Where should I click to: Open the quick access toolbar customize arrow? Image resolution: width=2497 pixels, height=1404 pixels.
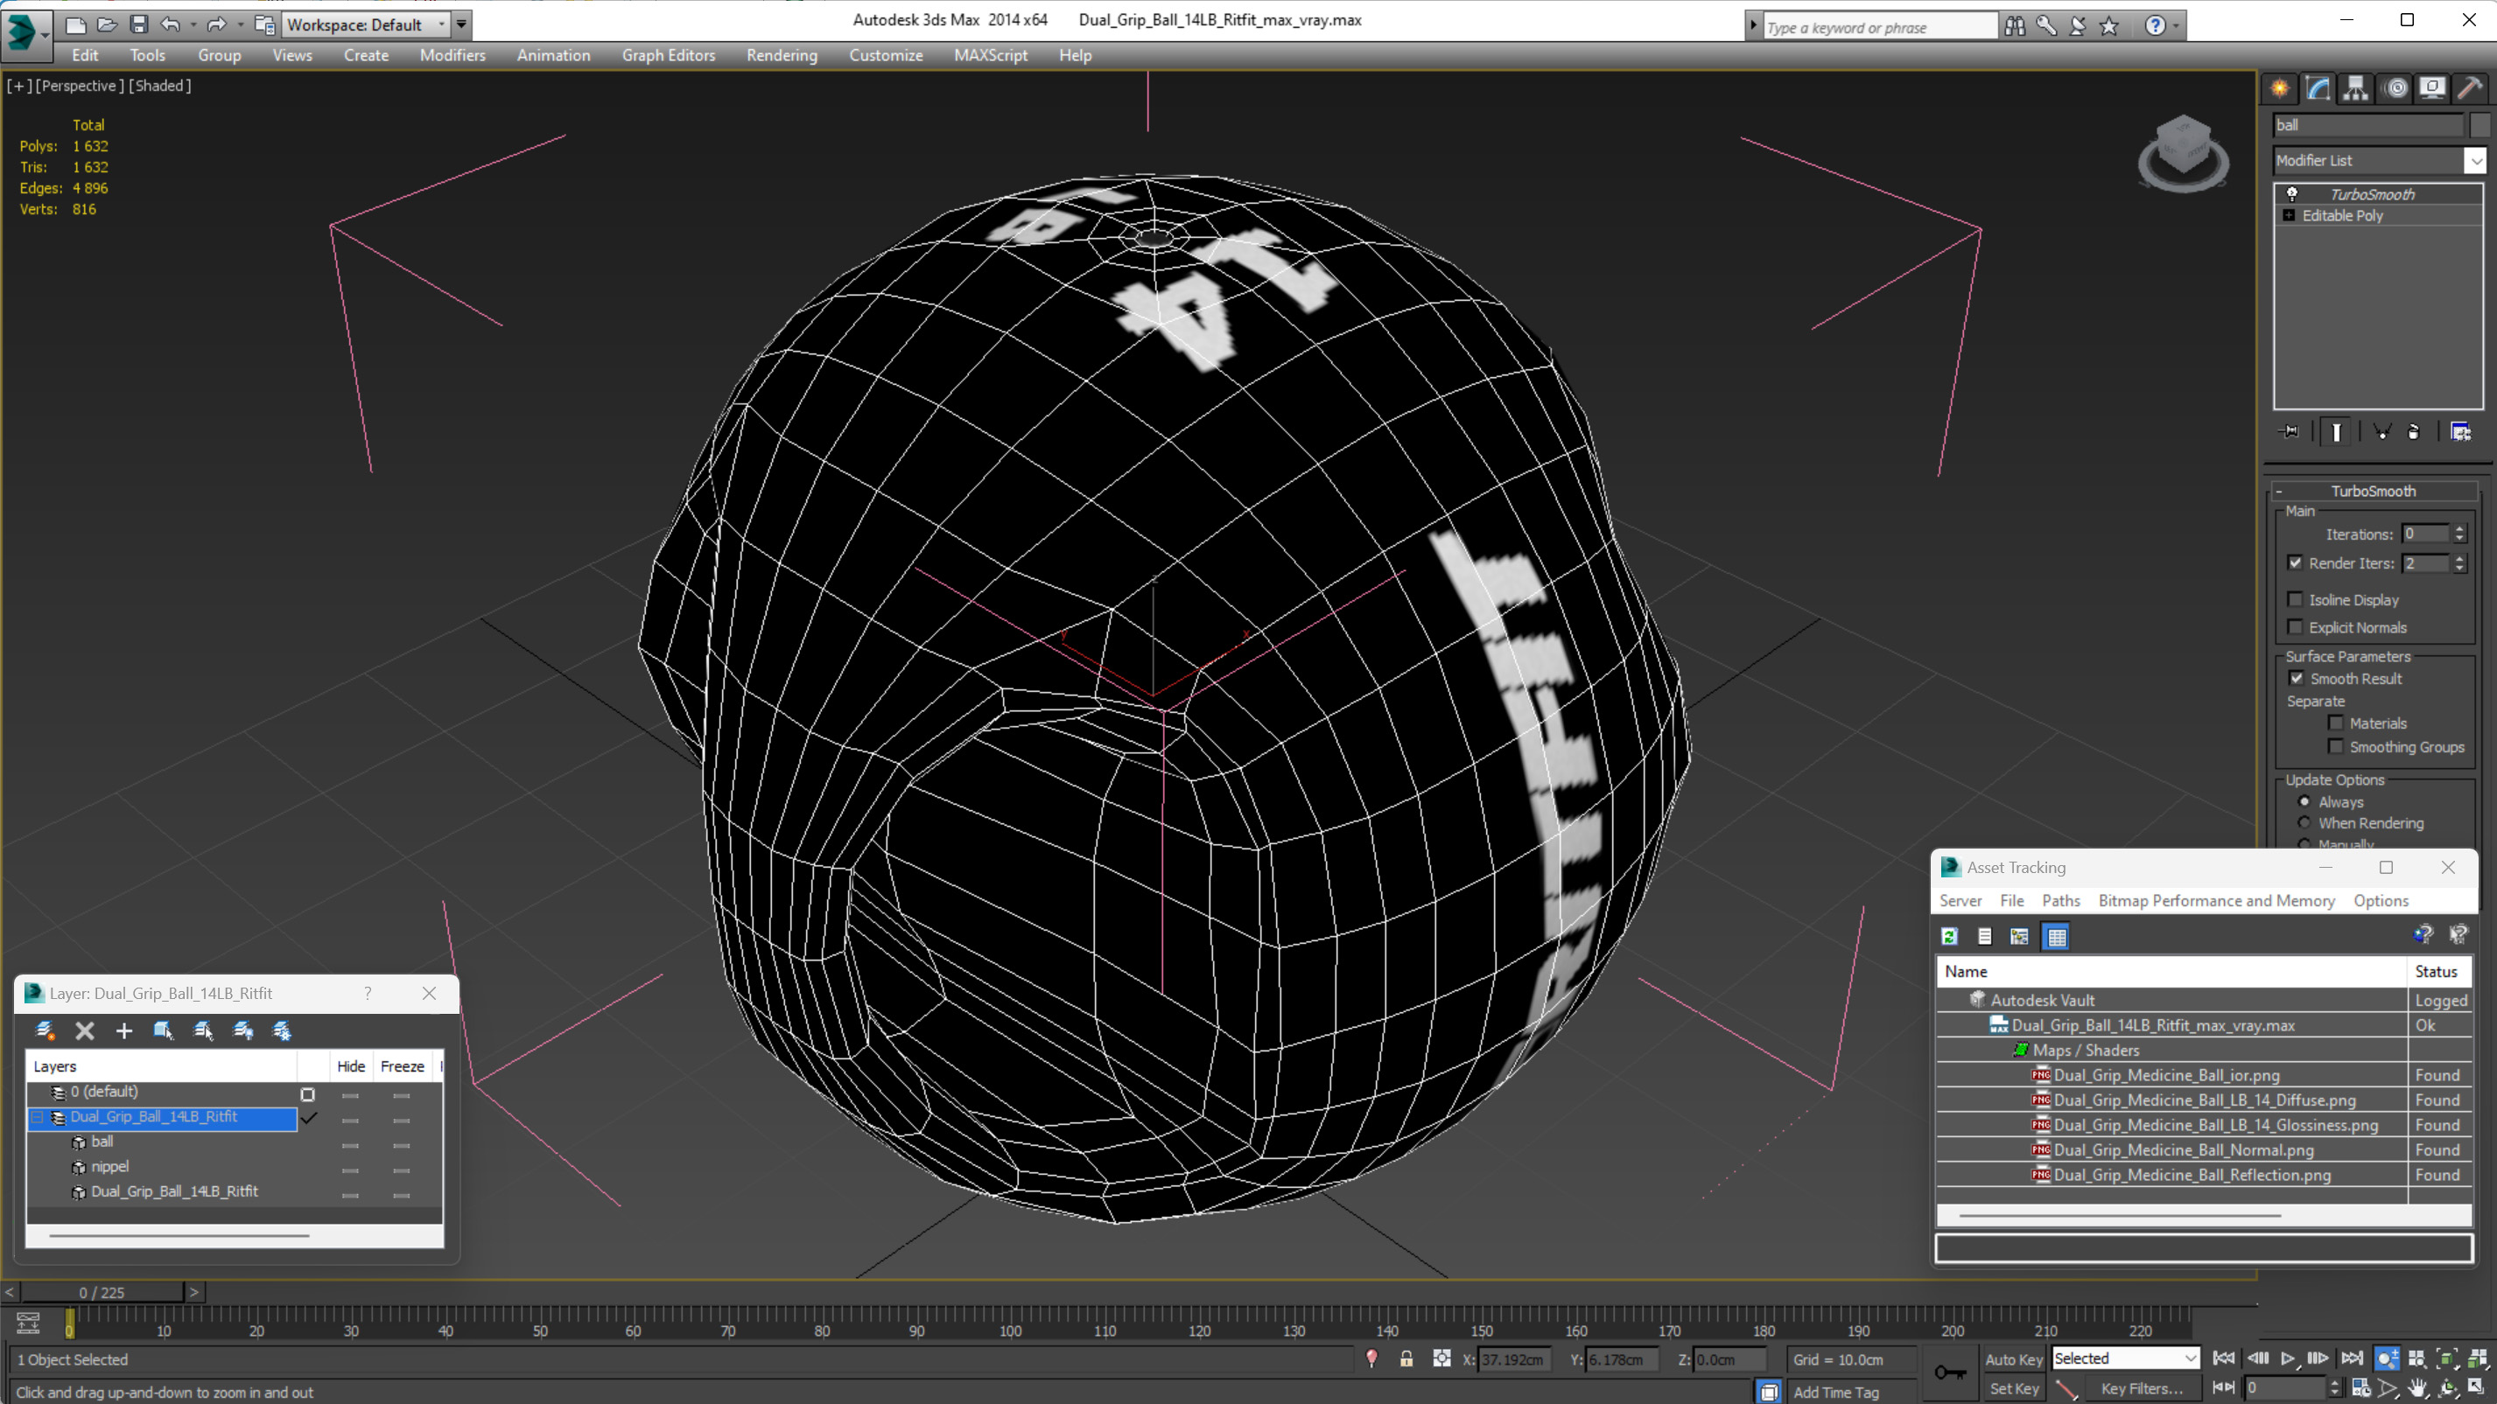coord(461,24)
